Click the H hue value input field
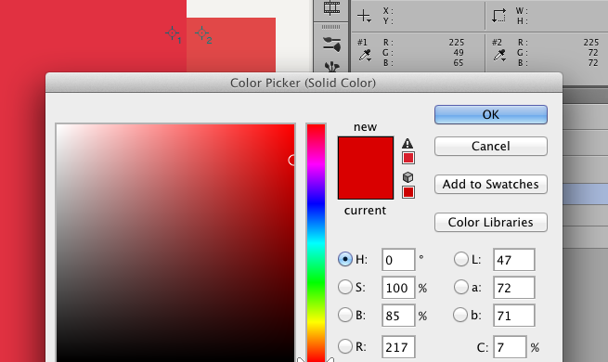Viewport: 608px width, 362px height. (398, 260)
